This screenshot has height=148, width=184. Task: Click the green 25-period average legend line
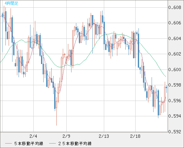click(x=52, y=144)
